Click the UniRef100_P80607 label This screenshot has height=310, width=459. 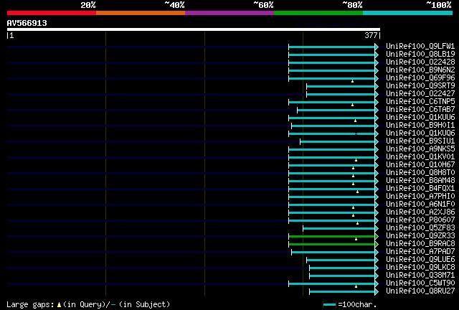[420, 220]
